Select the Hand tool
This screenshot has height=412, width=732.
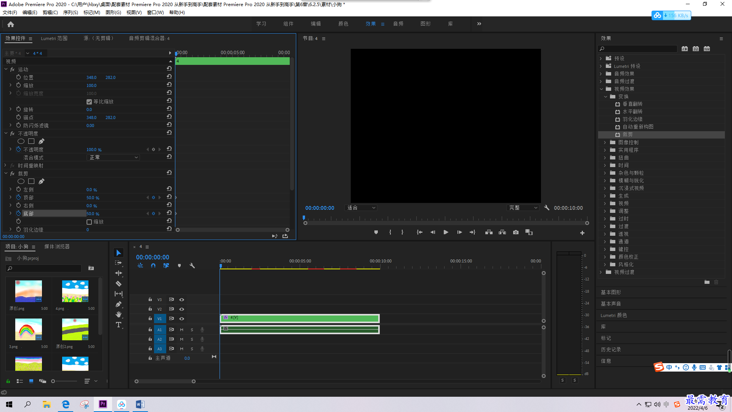(119, 314)
